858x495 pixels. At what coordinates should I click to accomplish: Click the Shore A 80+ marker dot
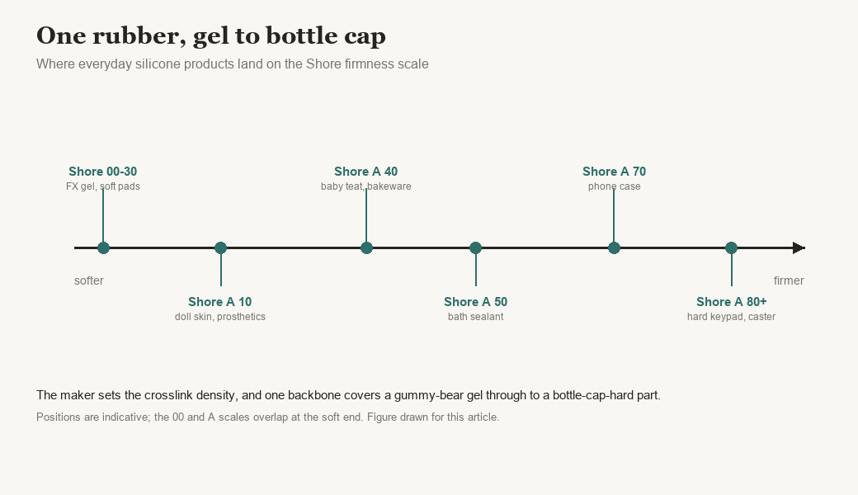tap(731, 247)
